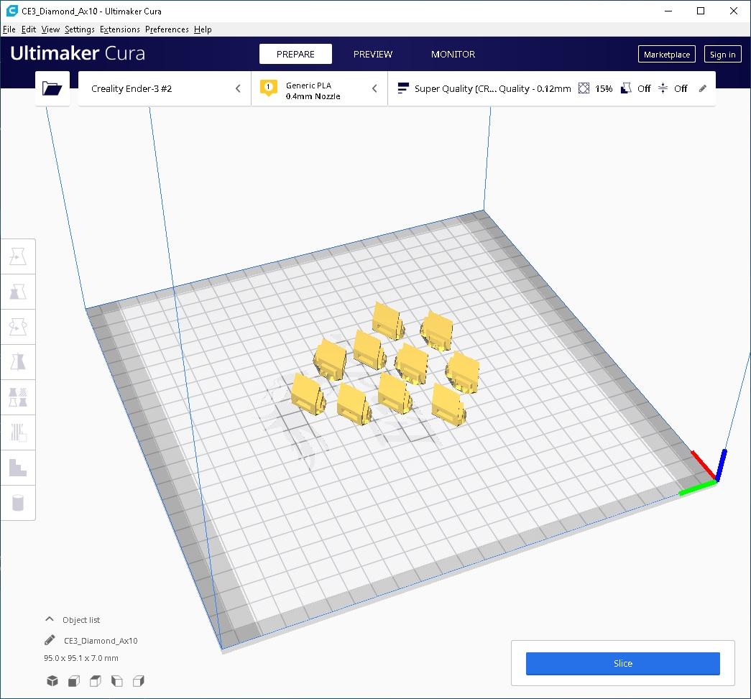This screenshot has height=699, width=751.
Task: Open the Extensions menu
Action: [x=119, y=29]
